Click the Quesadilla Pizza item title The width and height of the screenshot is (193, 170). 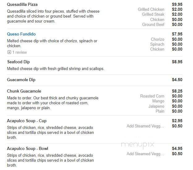(22, 5)
